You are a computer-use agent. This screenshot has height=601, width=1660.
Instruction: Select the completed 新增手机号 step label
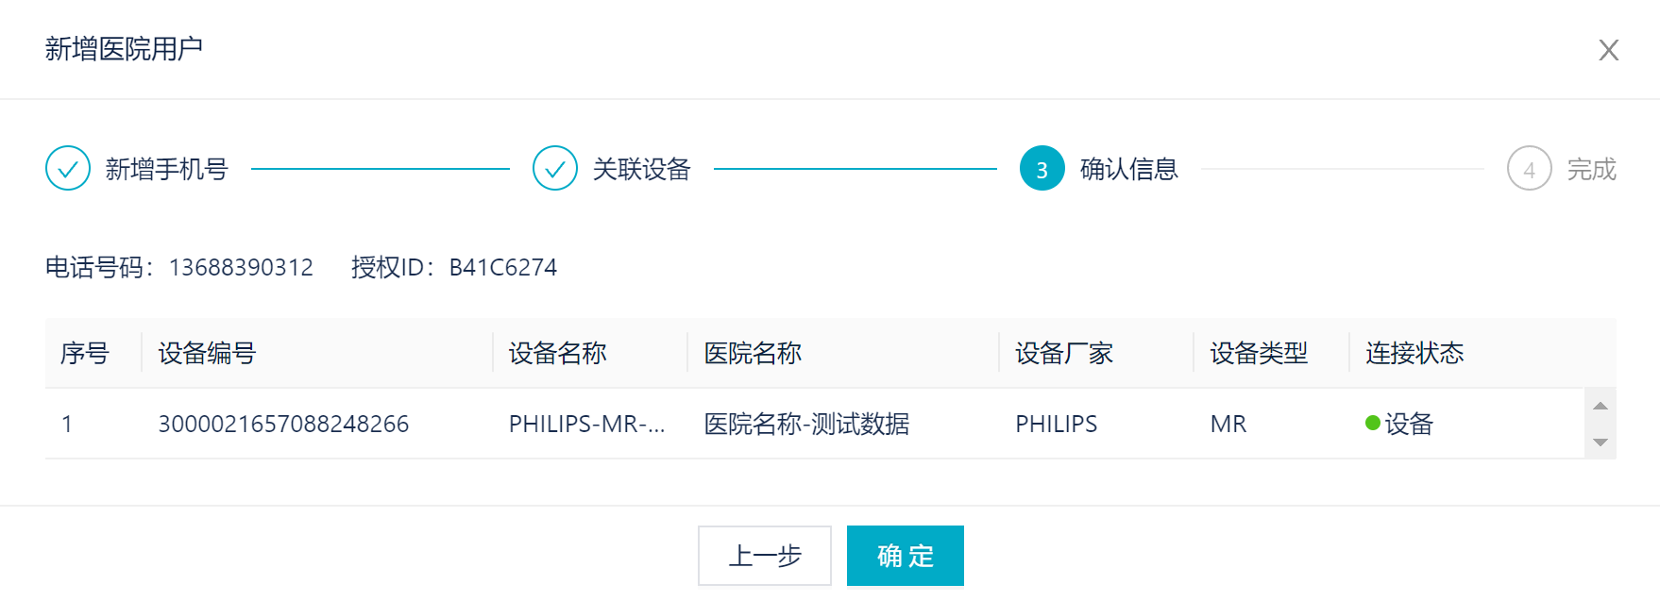pos(166,168)
